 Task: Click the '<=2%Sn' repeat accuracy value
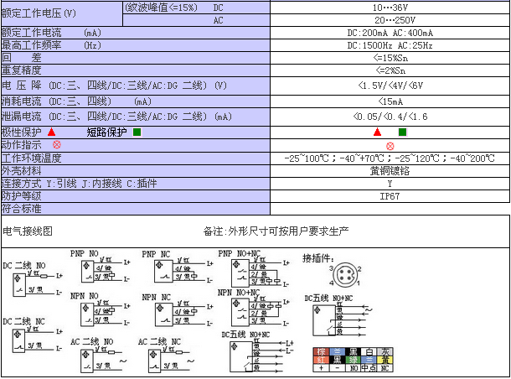pos(390,70)
